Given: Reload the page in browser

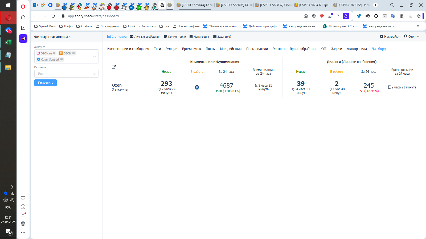Looking at the screenshot, I should pos(53,16).
